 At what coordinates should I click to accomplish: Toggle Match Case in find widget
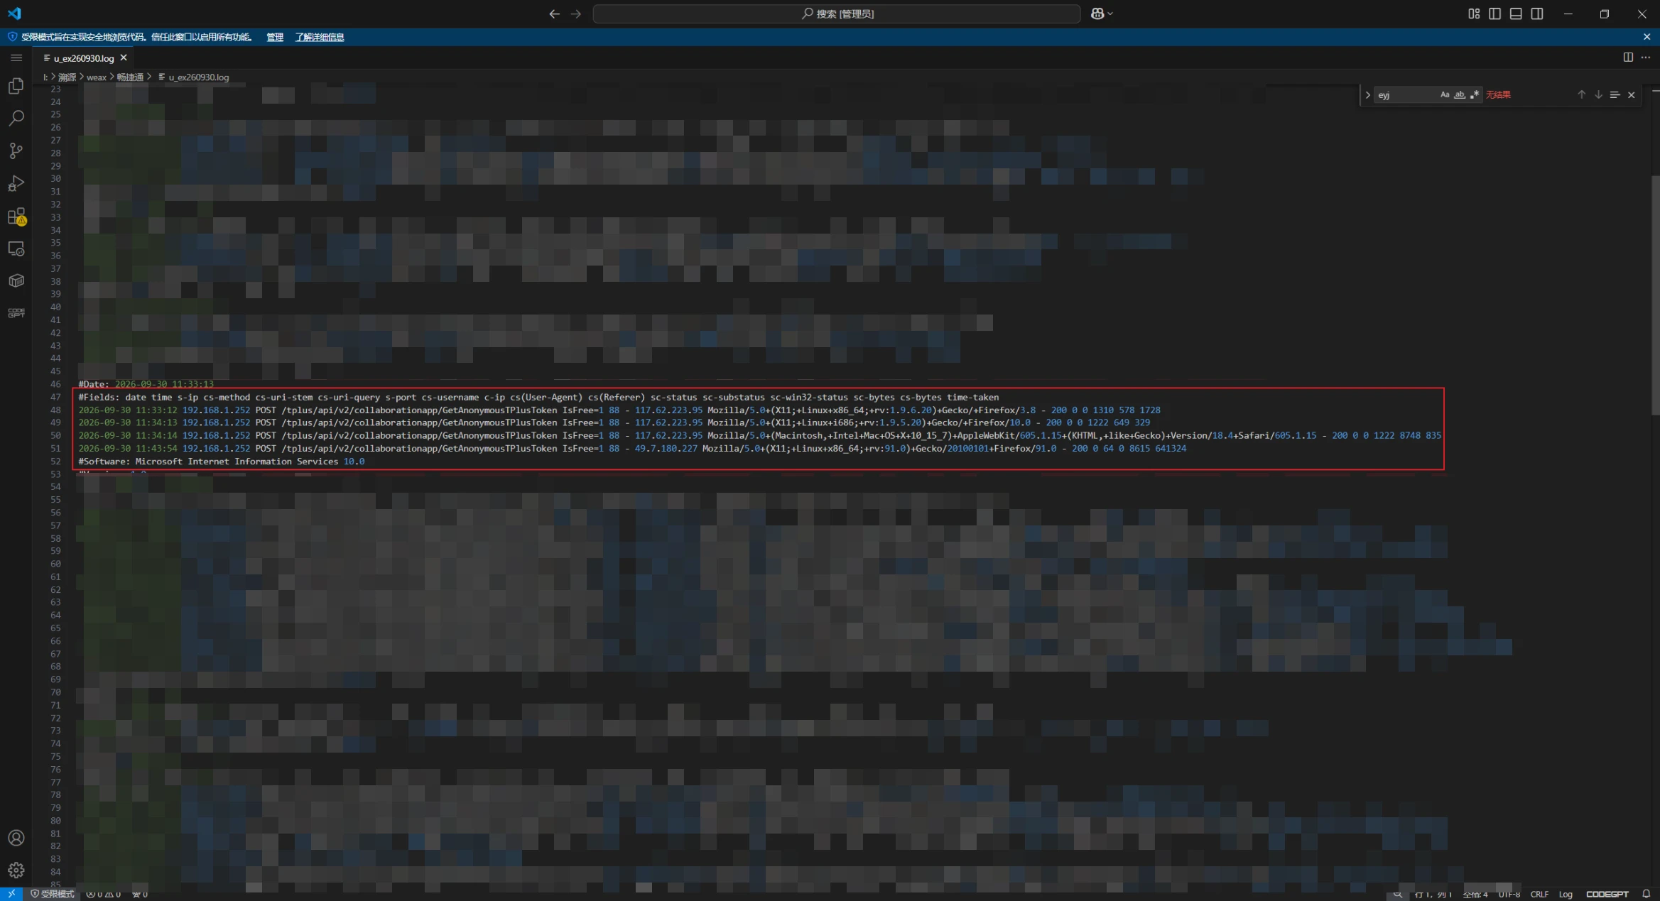pos(1444,94)
